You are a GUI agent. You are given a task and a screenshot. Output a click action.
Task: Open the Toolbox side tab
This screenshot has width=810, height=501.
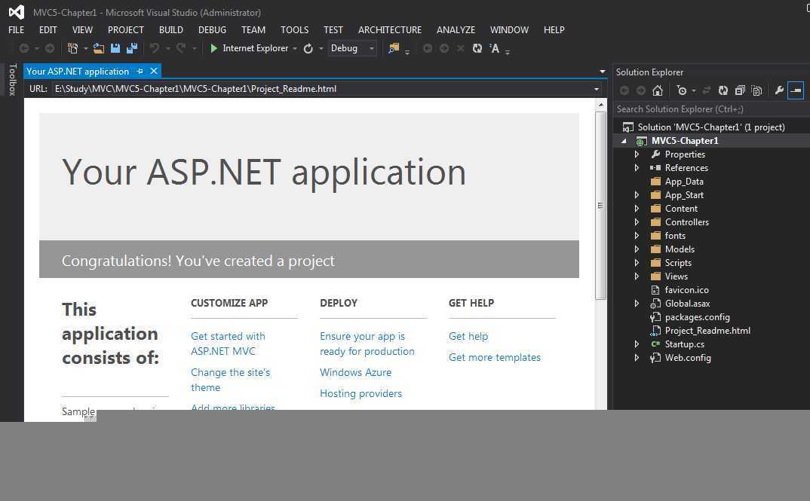pos(12,79)
